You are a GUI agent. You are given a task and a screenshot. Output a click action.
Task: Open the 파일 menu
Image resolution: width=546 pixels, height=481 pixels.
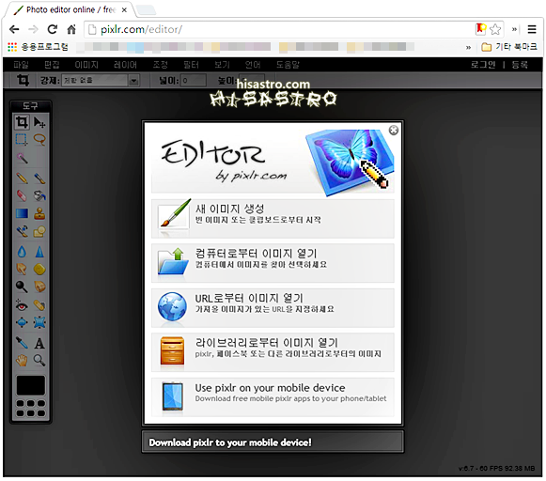point(21,65)
